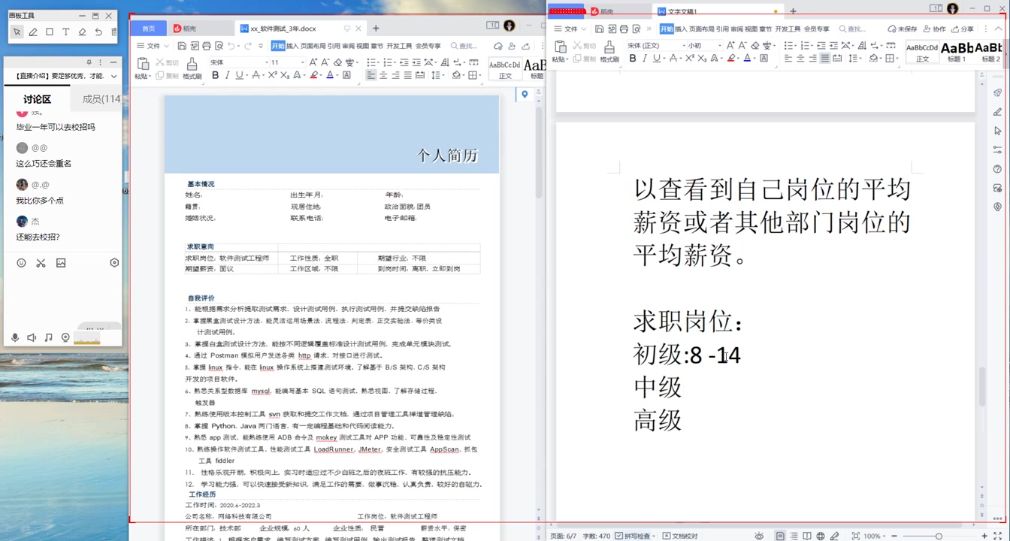Select the rectangle tool in 画板工具
Viewport: 1010px width, 541px height.
tap(50, 32)
